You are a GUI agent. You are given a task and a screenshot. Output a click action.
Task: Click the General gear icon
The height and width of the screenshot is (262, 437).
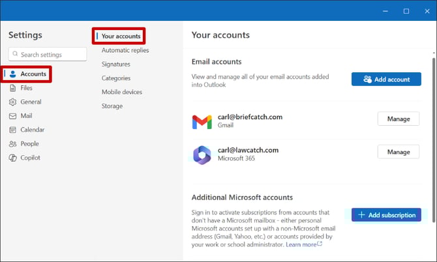point(12,102)
